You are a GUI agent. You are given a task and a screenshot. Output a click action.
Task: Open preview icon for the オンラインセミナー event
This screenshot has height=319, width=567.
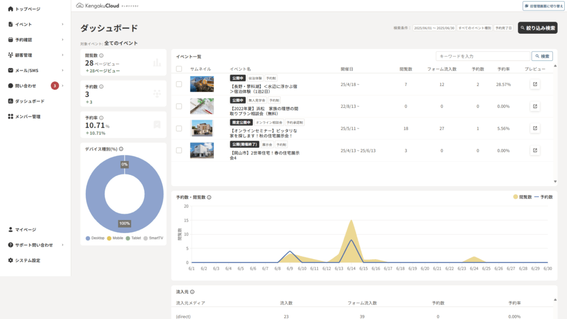coord(535,128)
